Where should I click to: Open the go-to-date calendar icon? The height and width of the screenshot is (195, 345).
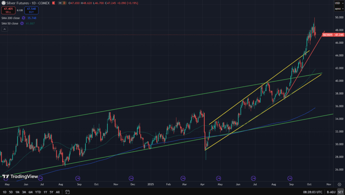point(67,192)
